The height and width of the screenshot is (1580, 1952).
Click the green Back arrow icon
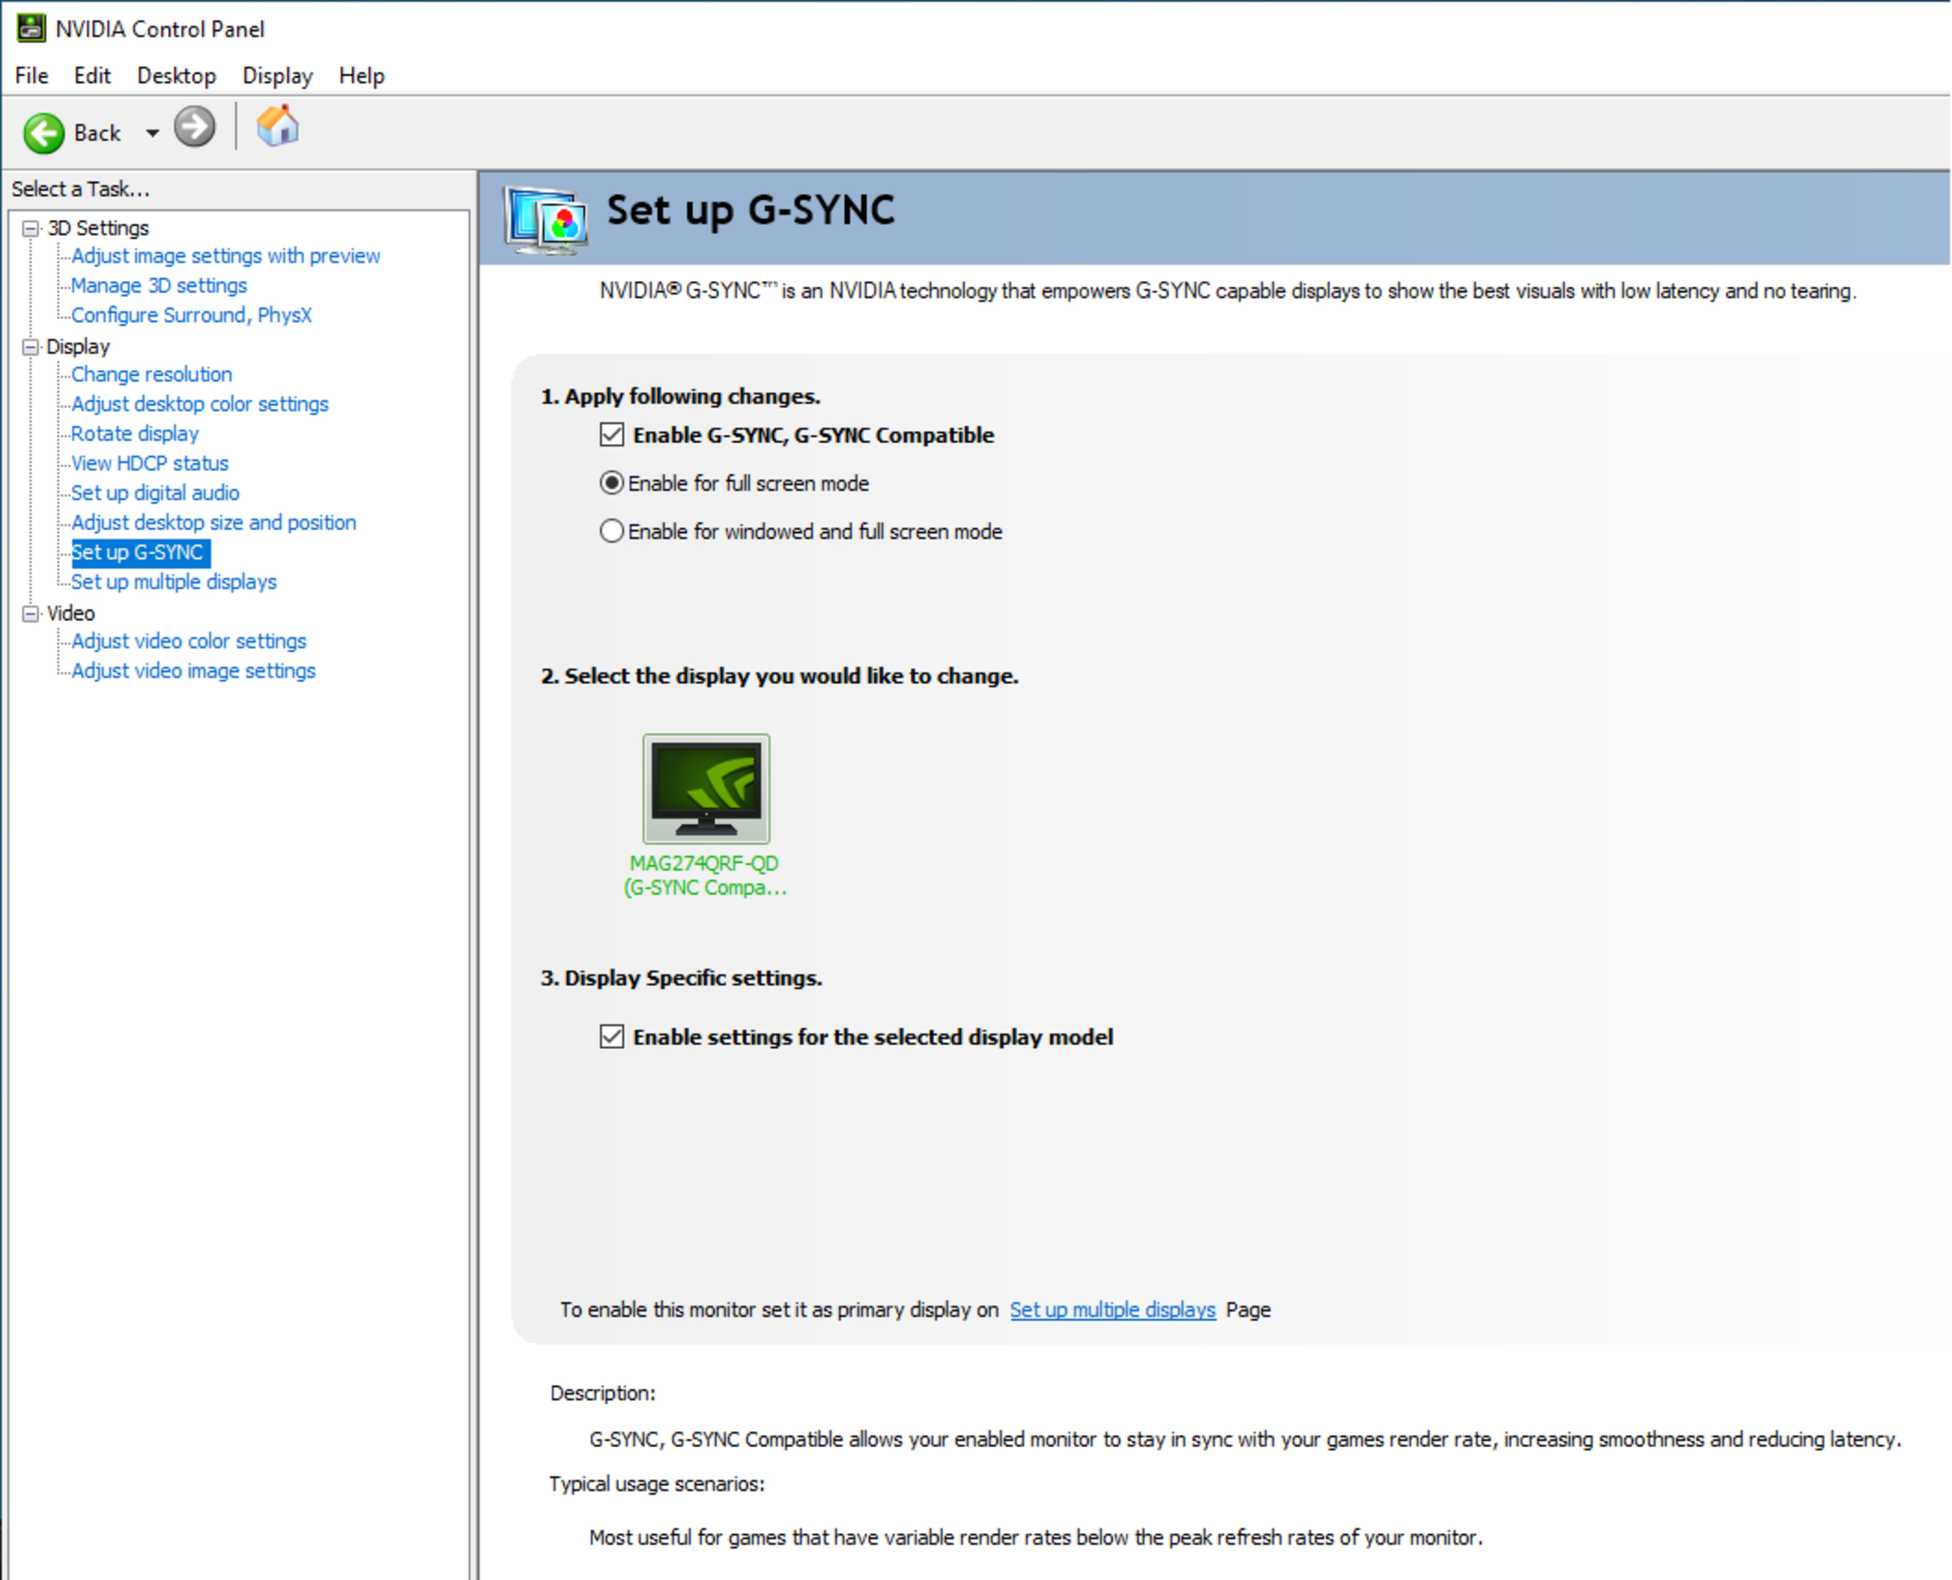pos(43,133)
